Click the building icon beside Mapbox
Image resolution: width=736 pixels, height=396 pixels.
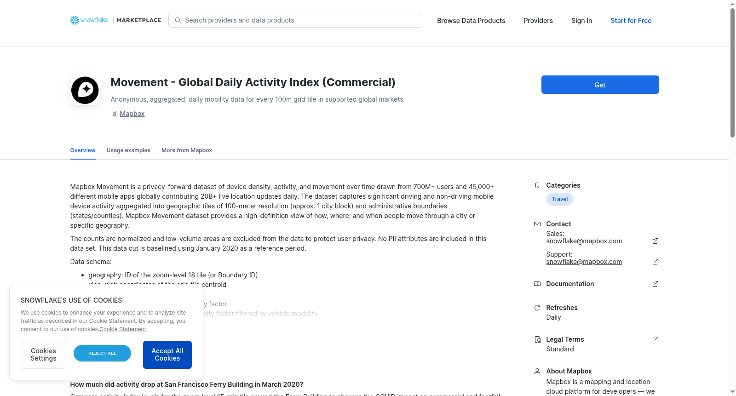pos(114,114)
